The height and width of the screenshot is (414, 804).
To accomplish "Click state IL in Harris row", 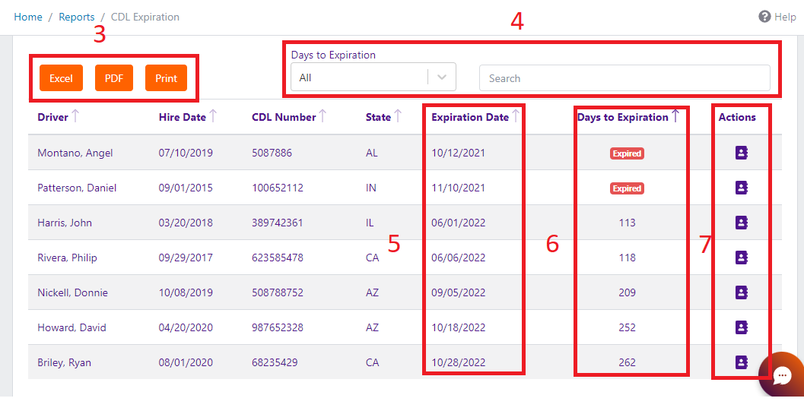I will (x=370, y=223).
